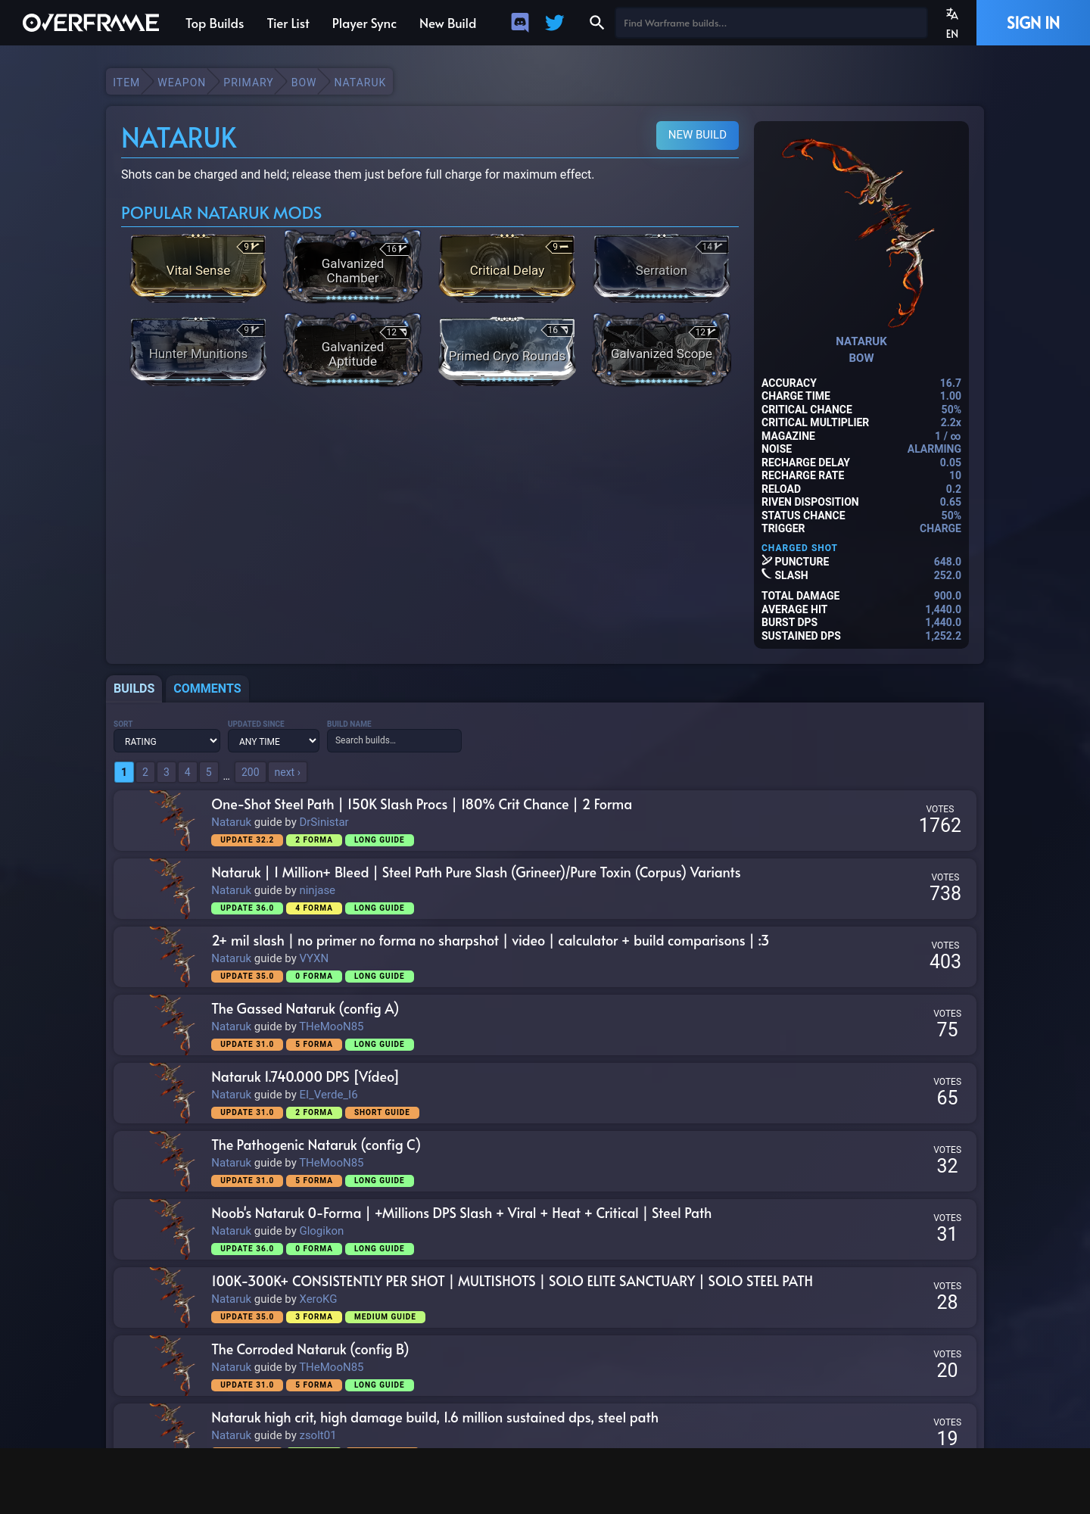Open author El_Verde_16 profile
Screen dimensions: 1090x1514
coord(329,1095)
